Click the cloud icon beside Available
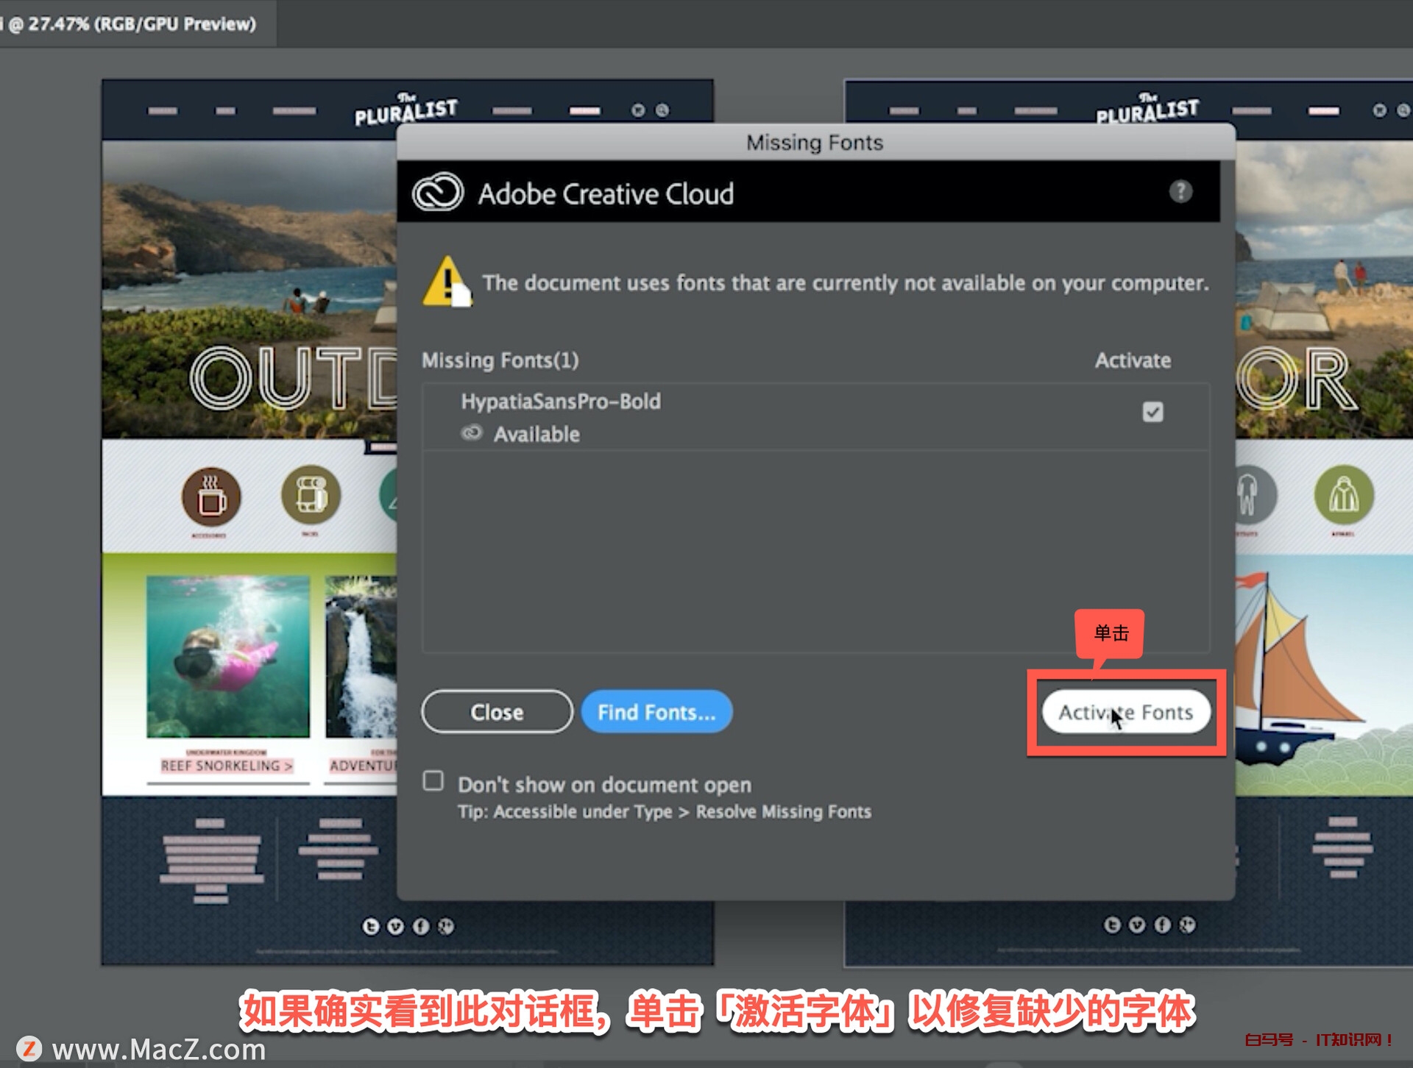The height and width of the screenshot is (1068, 1413). click(x=472, y=433)
